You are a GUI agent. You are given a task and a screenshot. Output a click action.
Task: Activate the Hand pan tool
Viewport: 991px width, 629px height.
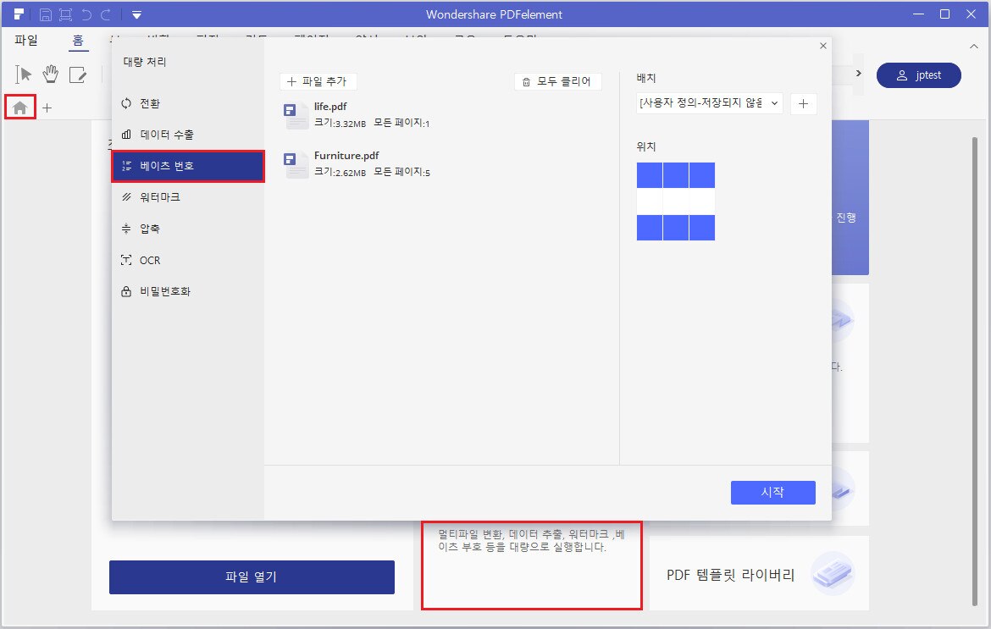tap(51, 74)
